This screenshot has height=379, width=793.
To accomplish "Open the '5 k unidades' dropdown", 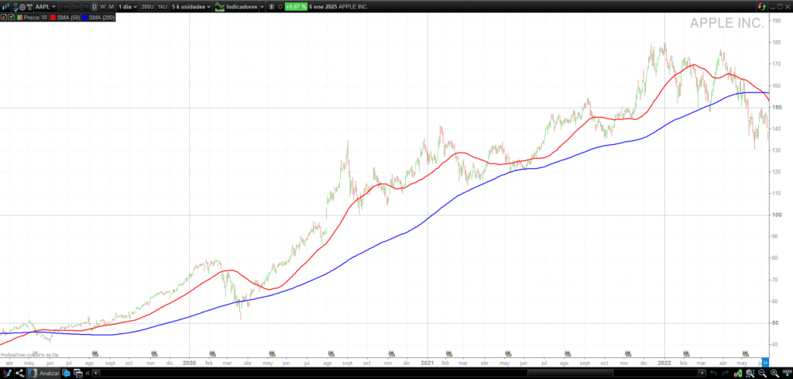I will pyautogui.click(x=191, y=6).
